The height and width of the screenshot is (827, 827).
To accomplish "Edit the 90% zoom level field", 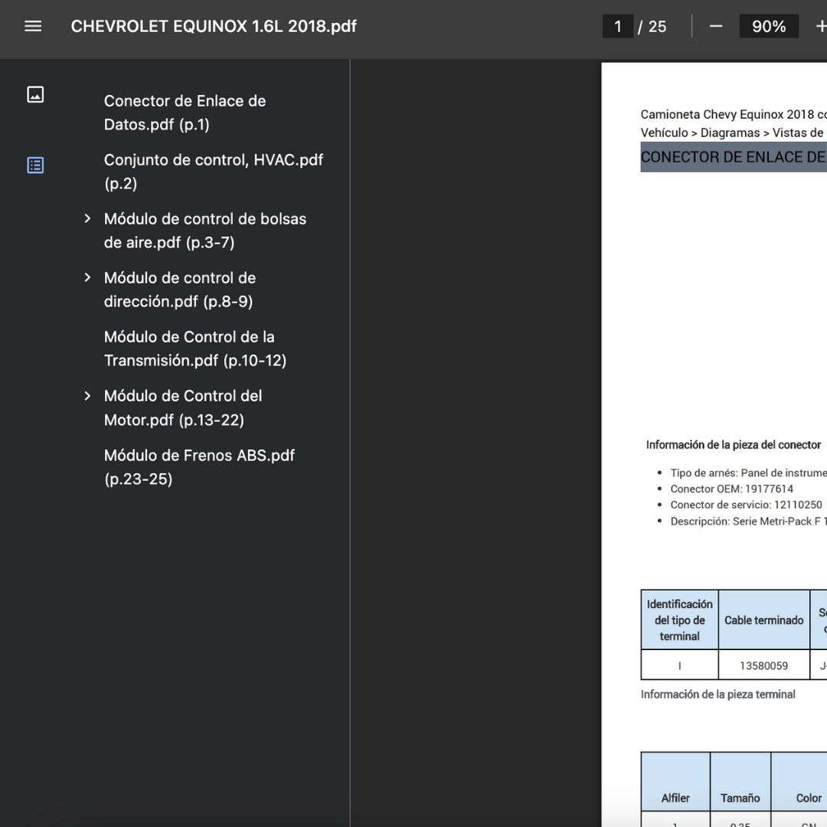I will (769, 26).
